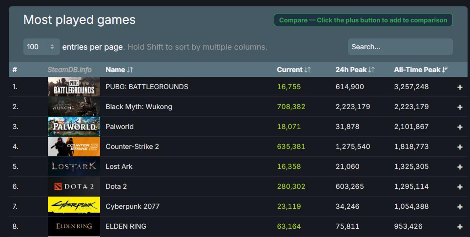Open PUBG: BATTLEGROUNDS name link
This screenshot has width=470, height=237.
tap(147, 87)
